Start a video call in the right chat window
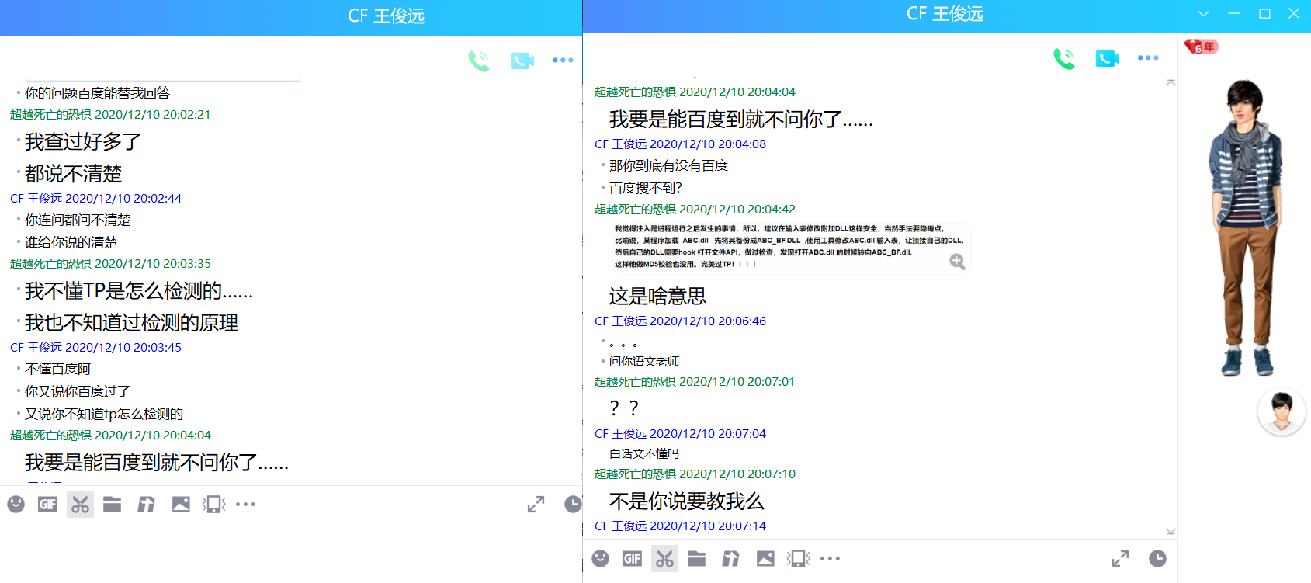Screen dimensions: 1311x583 [x=1107, y=58]
